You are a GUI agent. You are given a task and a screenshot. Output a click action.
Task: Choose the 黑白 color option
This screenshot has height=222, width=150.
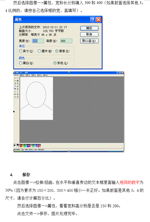pos(21,63)
